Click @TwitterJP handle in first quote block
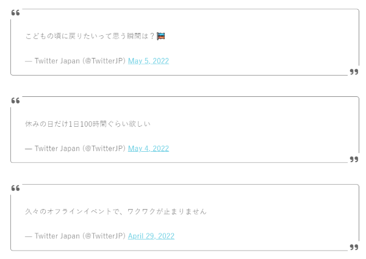 104,61
